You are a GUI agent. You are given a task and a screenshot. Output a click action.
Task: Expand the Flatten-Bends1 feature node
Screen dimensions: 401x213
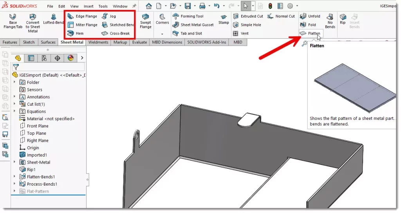pos(14,177)
